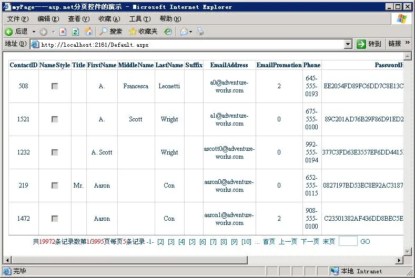This screenshot has height=278, width=415.
Task: Stop loading with the red X icon
Action: (x=63, y=32)
